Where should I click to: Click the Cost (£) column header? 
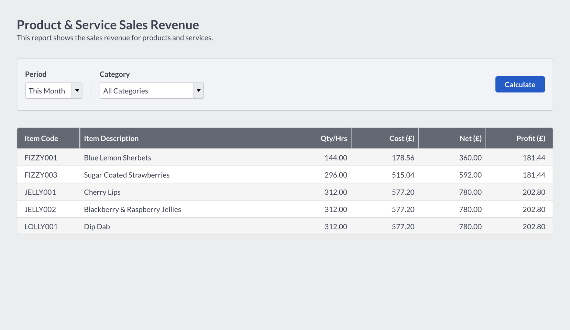401,138
